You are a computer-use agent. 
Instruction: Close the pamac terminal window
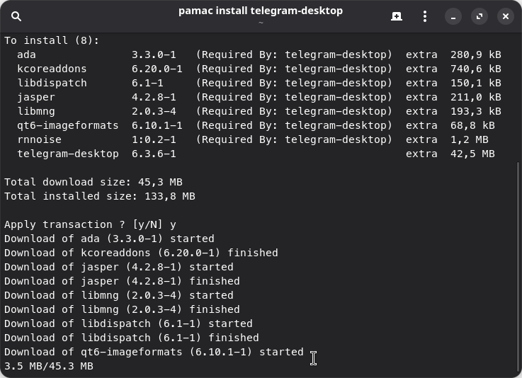[x=505, y=16]
